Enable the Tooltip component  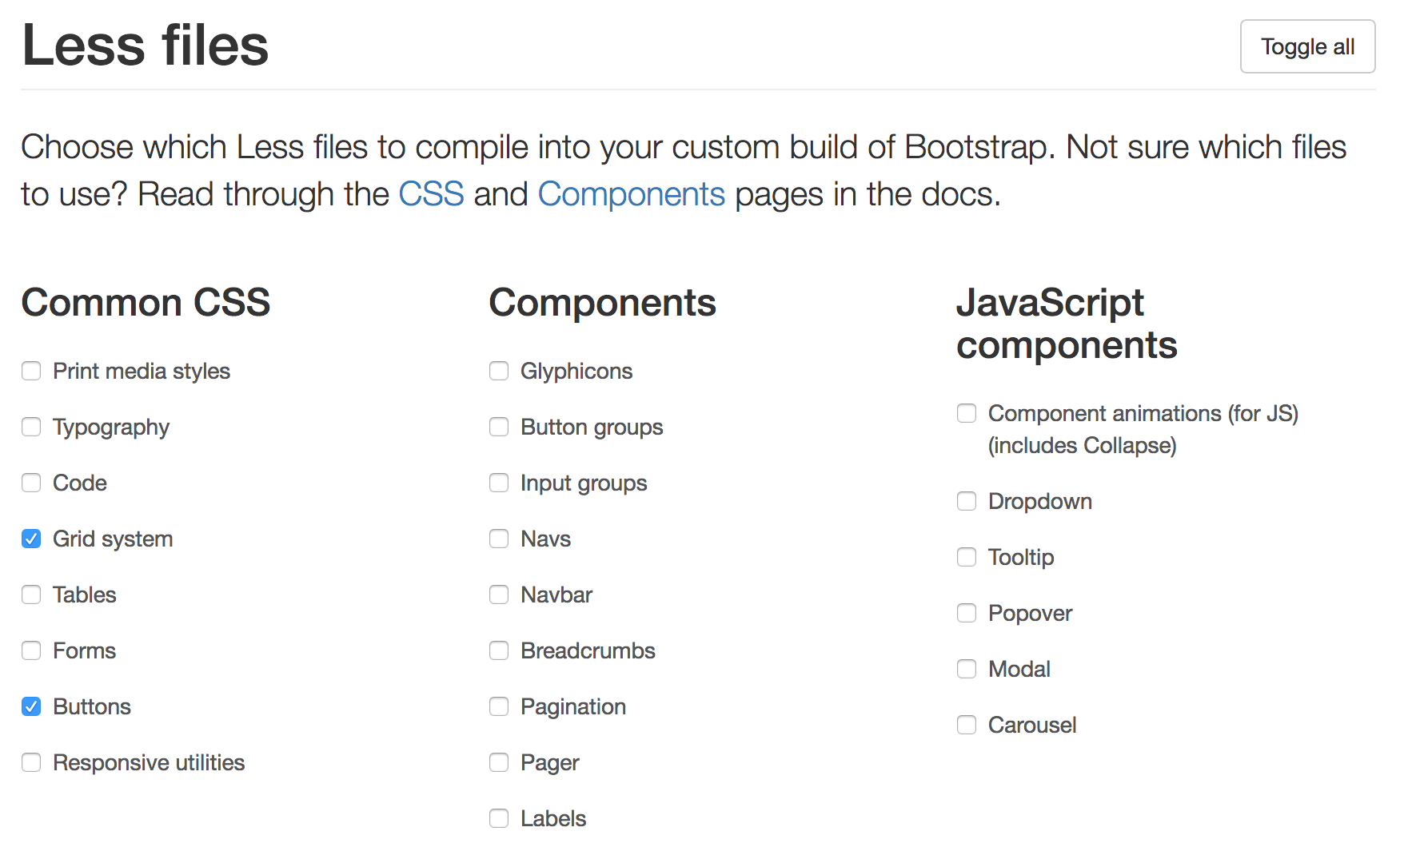tap(966, 557)
